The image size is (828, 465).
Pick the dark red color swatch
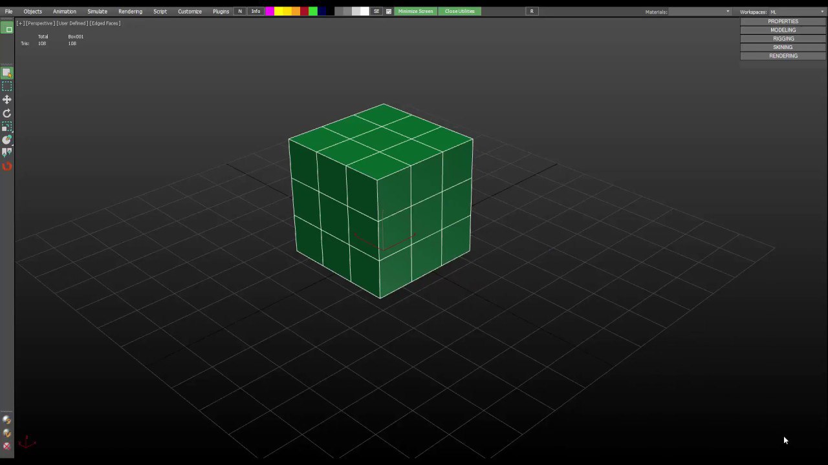(304, 12)
